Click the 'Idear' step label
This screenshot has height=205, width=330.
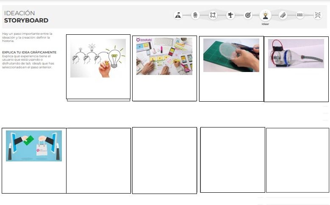(x=265, y=24)
